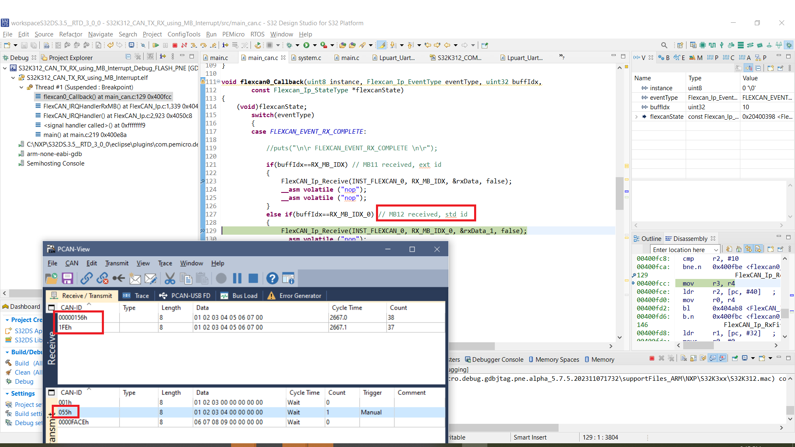Screen dimensions: 795x447
Task: Click PCAN-View pause trace button
Action: pos(237,279)
